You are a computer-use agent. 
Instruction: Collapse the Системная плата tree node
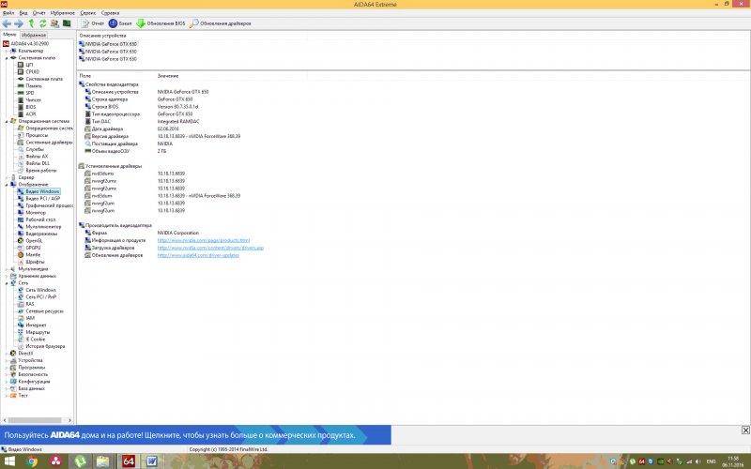pyautogui.click(x=7, y=57)
